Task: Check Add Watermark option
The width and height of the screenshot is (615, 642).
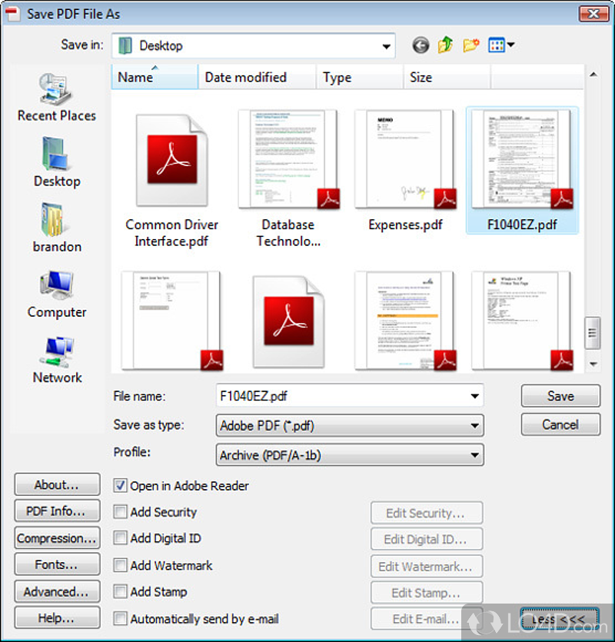Action: click(121, 565)
